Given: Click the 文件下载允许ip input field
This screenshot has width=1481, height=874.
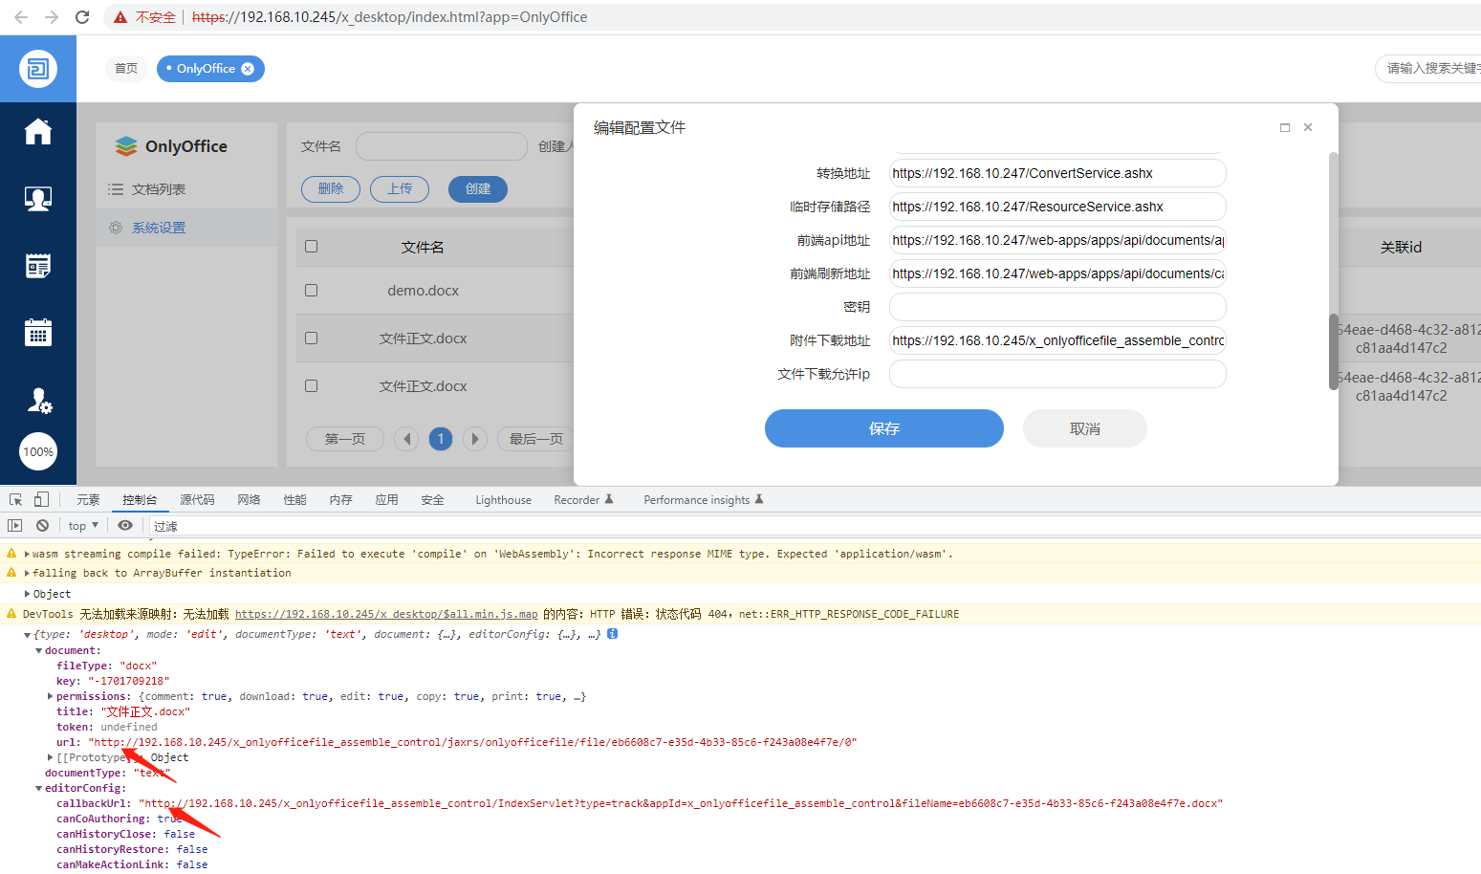Looking at the screenshot, I should [1057, 374].
